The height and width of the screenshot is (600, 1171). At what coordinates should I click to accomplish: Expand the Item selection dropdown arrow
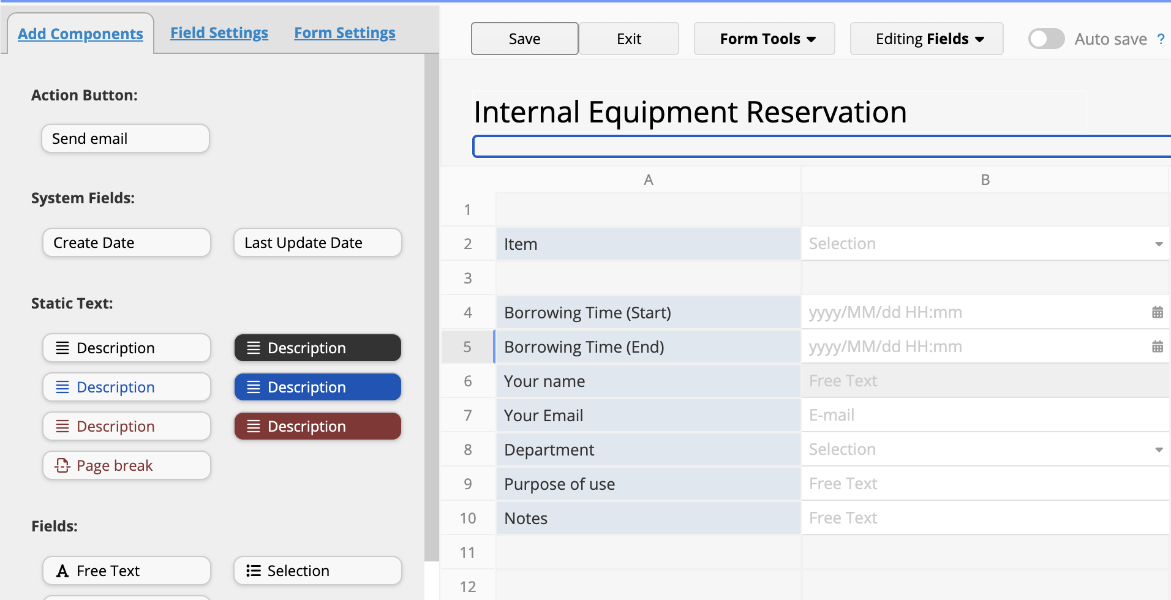click(1158, 244)
